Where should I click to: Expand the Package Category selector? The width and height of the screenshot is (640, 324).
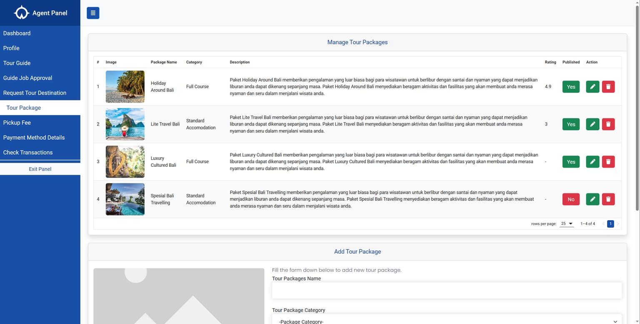[x=447, y=321]
